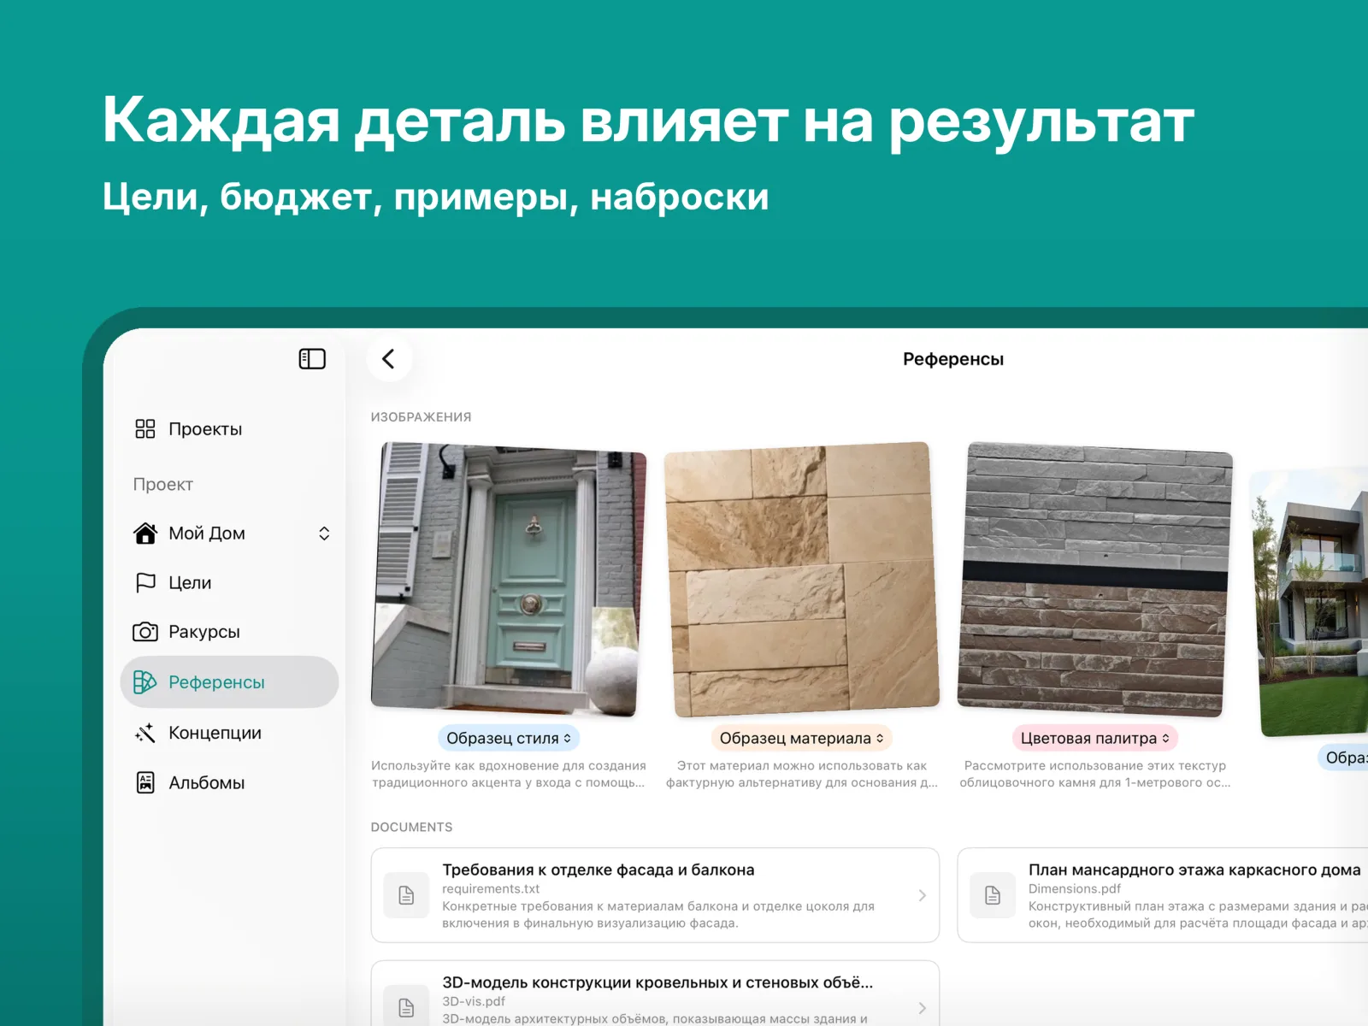Click the Проект section label
Viewport: 1368px width, 1026px height.
(x=163, y=485)
